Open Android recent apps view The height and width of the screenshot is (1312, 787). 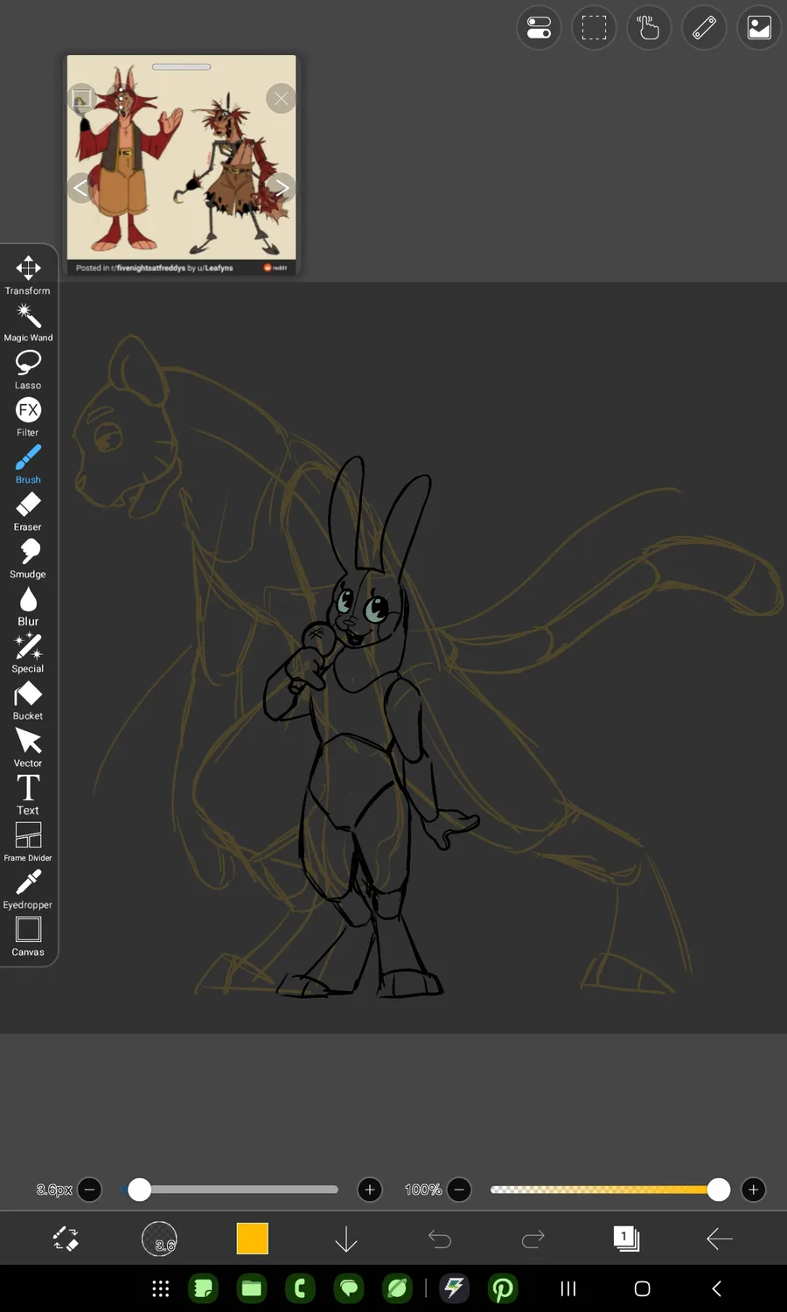click(x=568, y=1288)
